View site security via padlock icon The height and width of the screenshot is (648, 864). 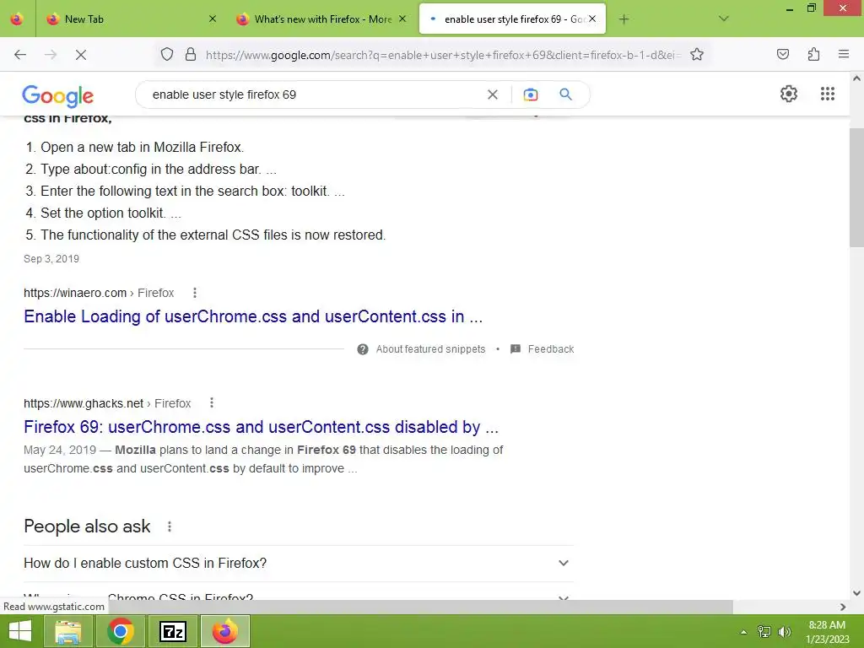pyautogui.click(x=191, y=54)
